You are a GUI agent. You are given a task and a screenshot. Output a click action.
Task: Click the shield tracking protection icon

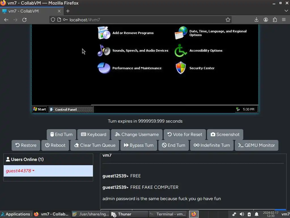53,20
